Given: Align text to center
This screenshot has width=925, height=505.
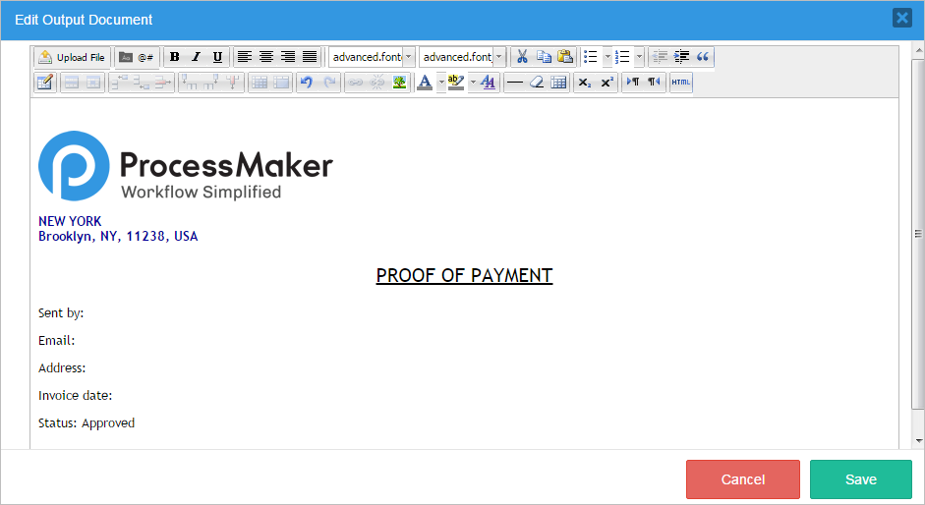Looking at the screenshot, I should tap(266, 57).
